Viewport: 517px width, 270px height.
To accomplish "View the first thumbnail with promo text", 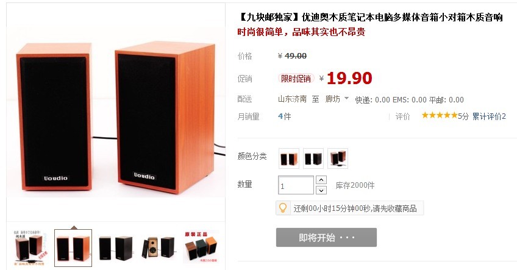I will pyautogui.click(x=29, y=248).
